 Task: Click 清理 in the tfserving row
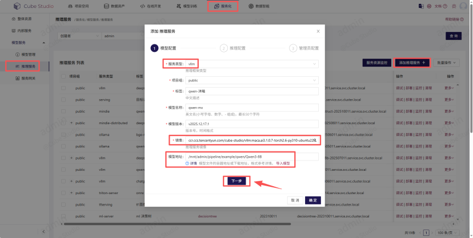[x=428, y=204]
